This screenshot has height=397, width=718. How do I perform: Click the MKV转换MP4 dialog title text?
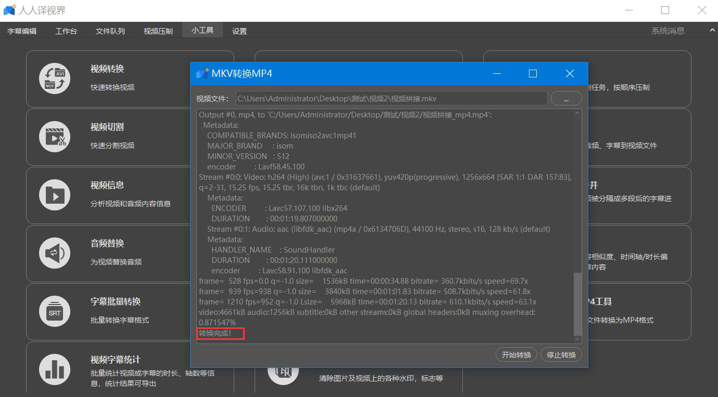click(242, 74)
